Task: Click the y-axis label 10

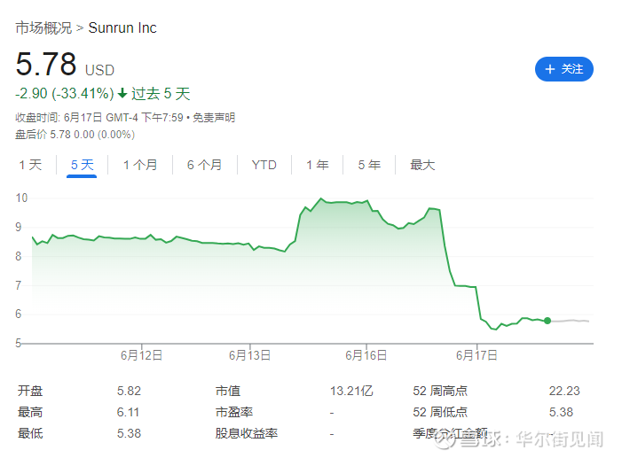Action: tap(21, 198)
